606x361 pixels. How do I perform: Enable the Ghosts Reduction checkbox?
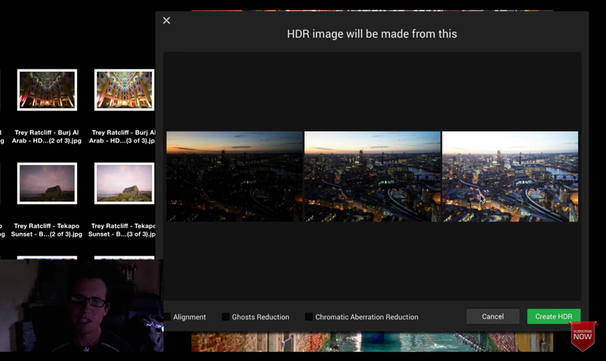[x=225, y=316]
